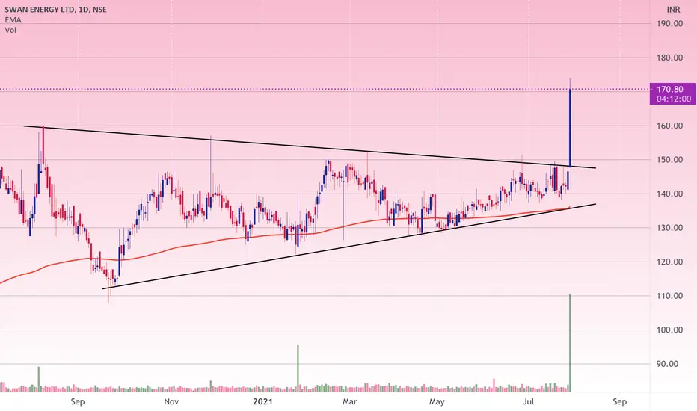Click the 100.00 price axis label

coord(670,330)
